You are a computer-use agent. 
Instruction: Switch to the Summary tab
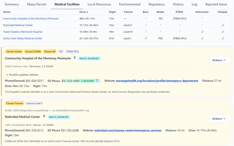tap(12, 4)
